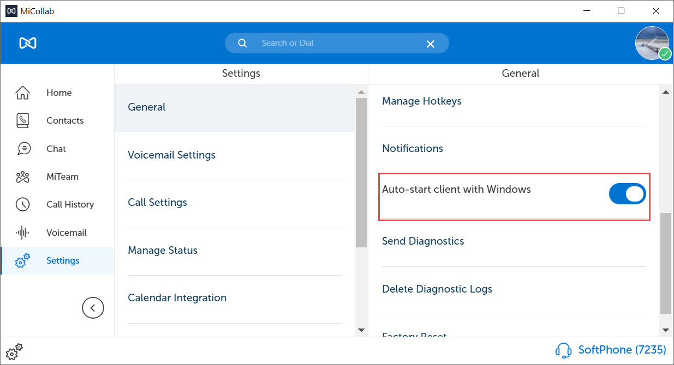Click the up scroll arrow in General panel

coord(666,91)
